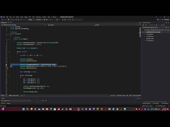This screenshot has width=170, height=127.
Task: Click the Undo toolbar icon
Action: (21, 20)
